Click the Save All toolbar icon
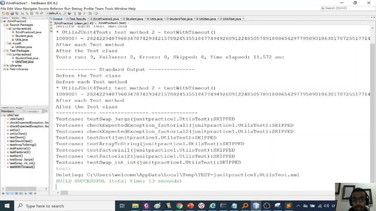Screen dimensions: 376x211 click(16, 13)
